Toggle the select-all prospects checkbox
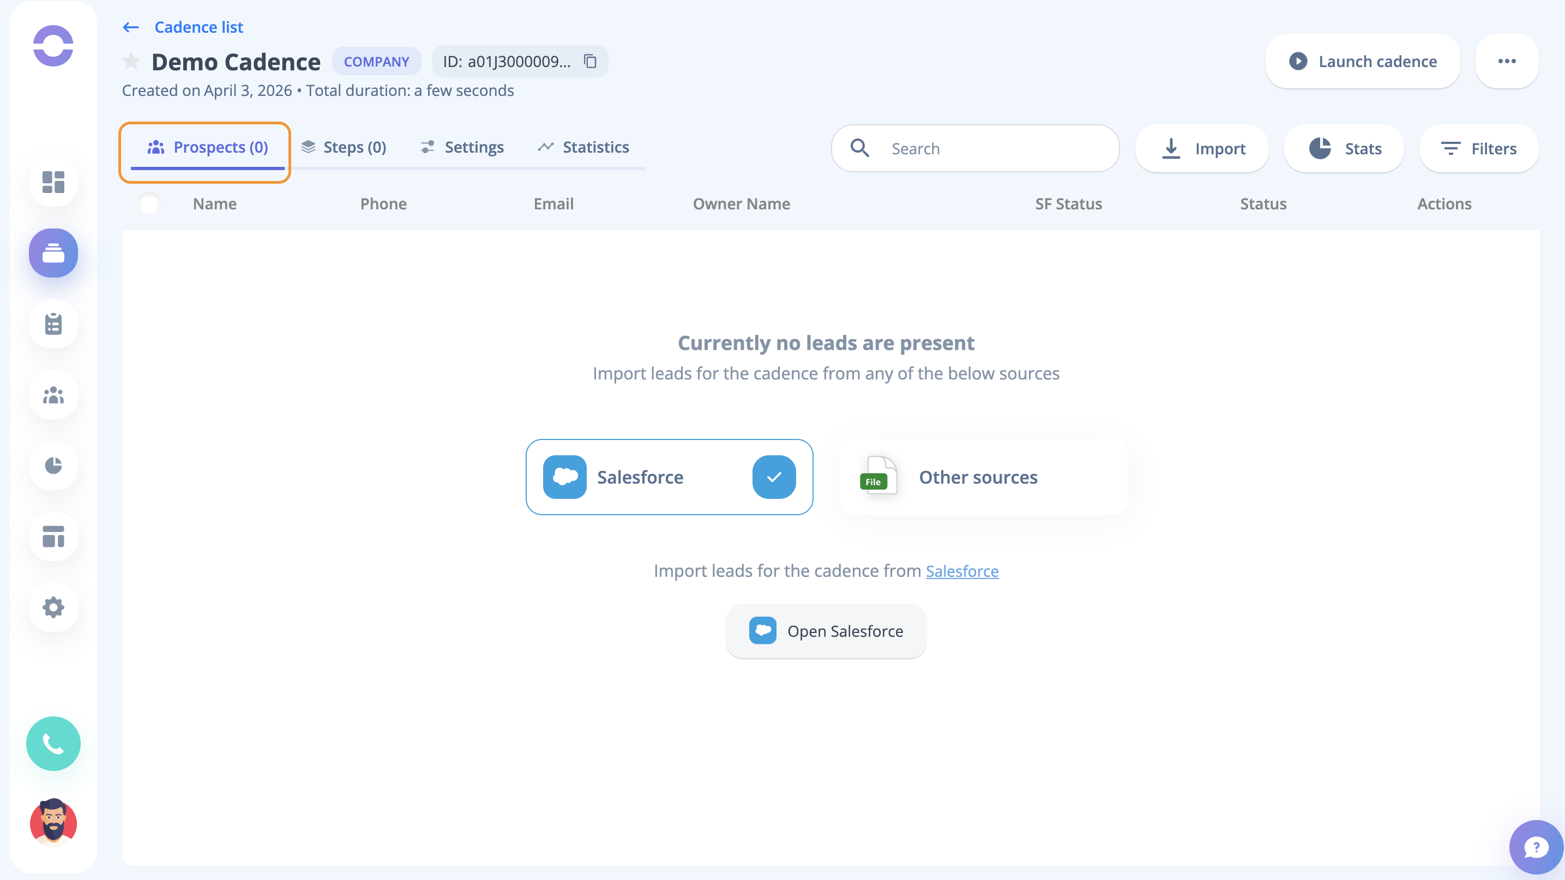This screenshot has width=1565, height=880. pyautogui.click(x=149, y=203)
